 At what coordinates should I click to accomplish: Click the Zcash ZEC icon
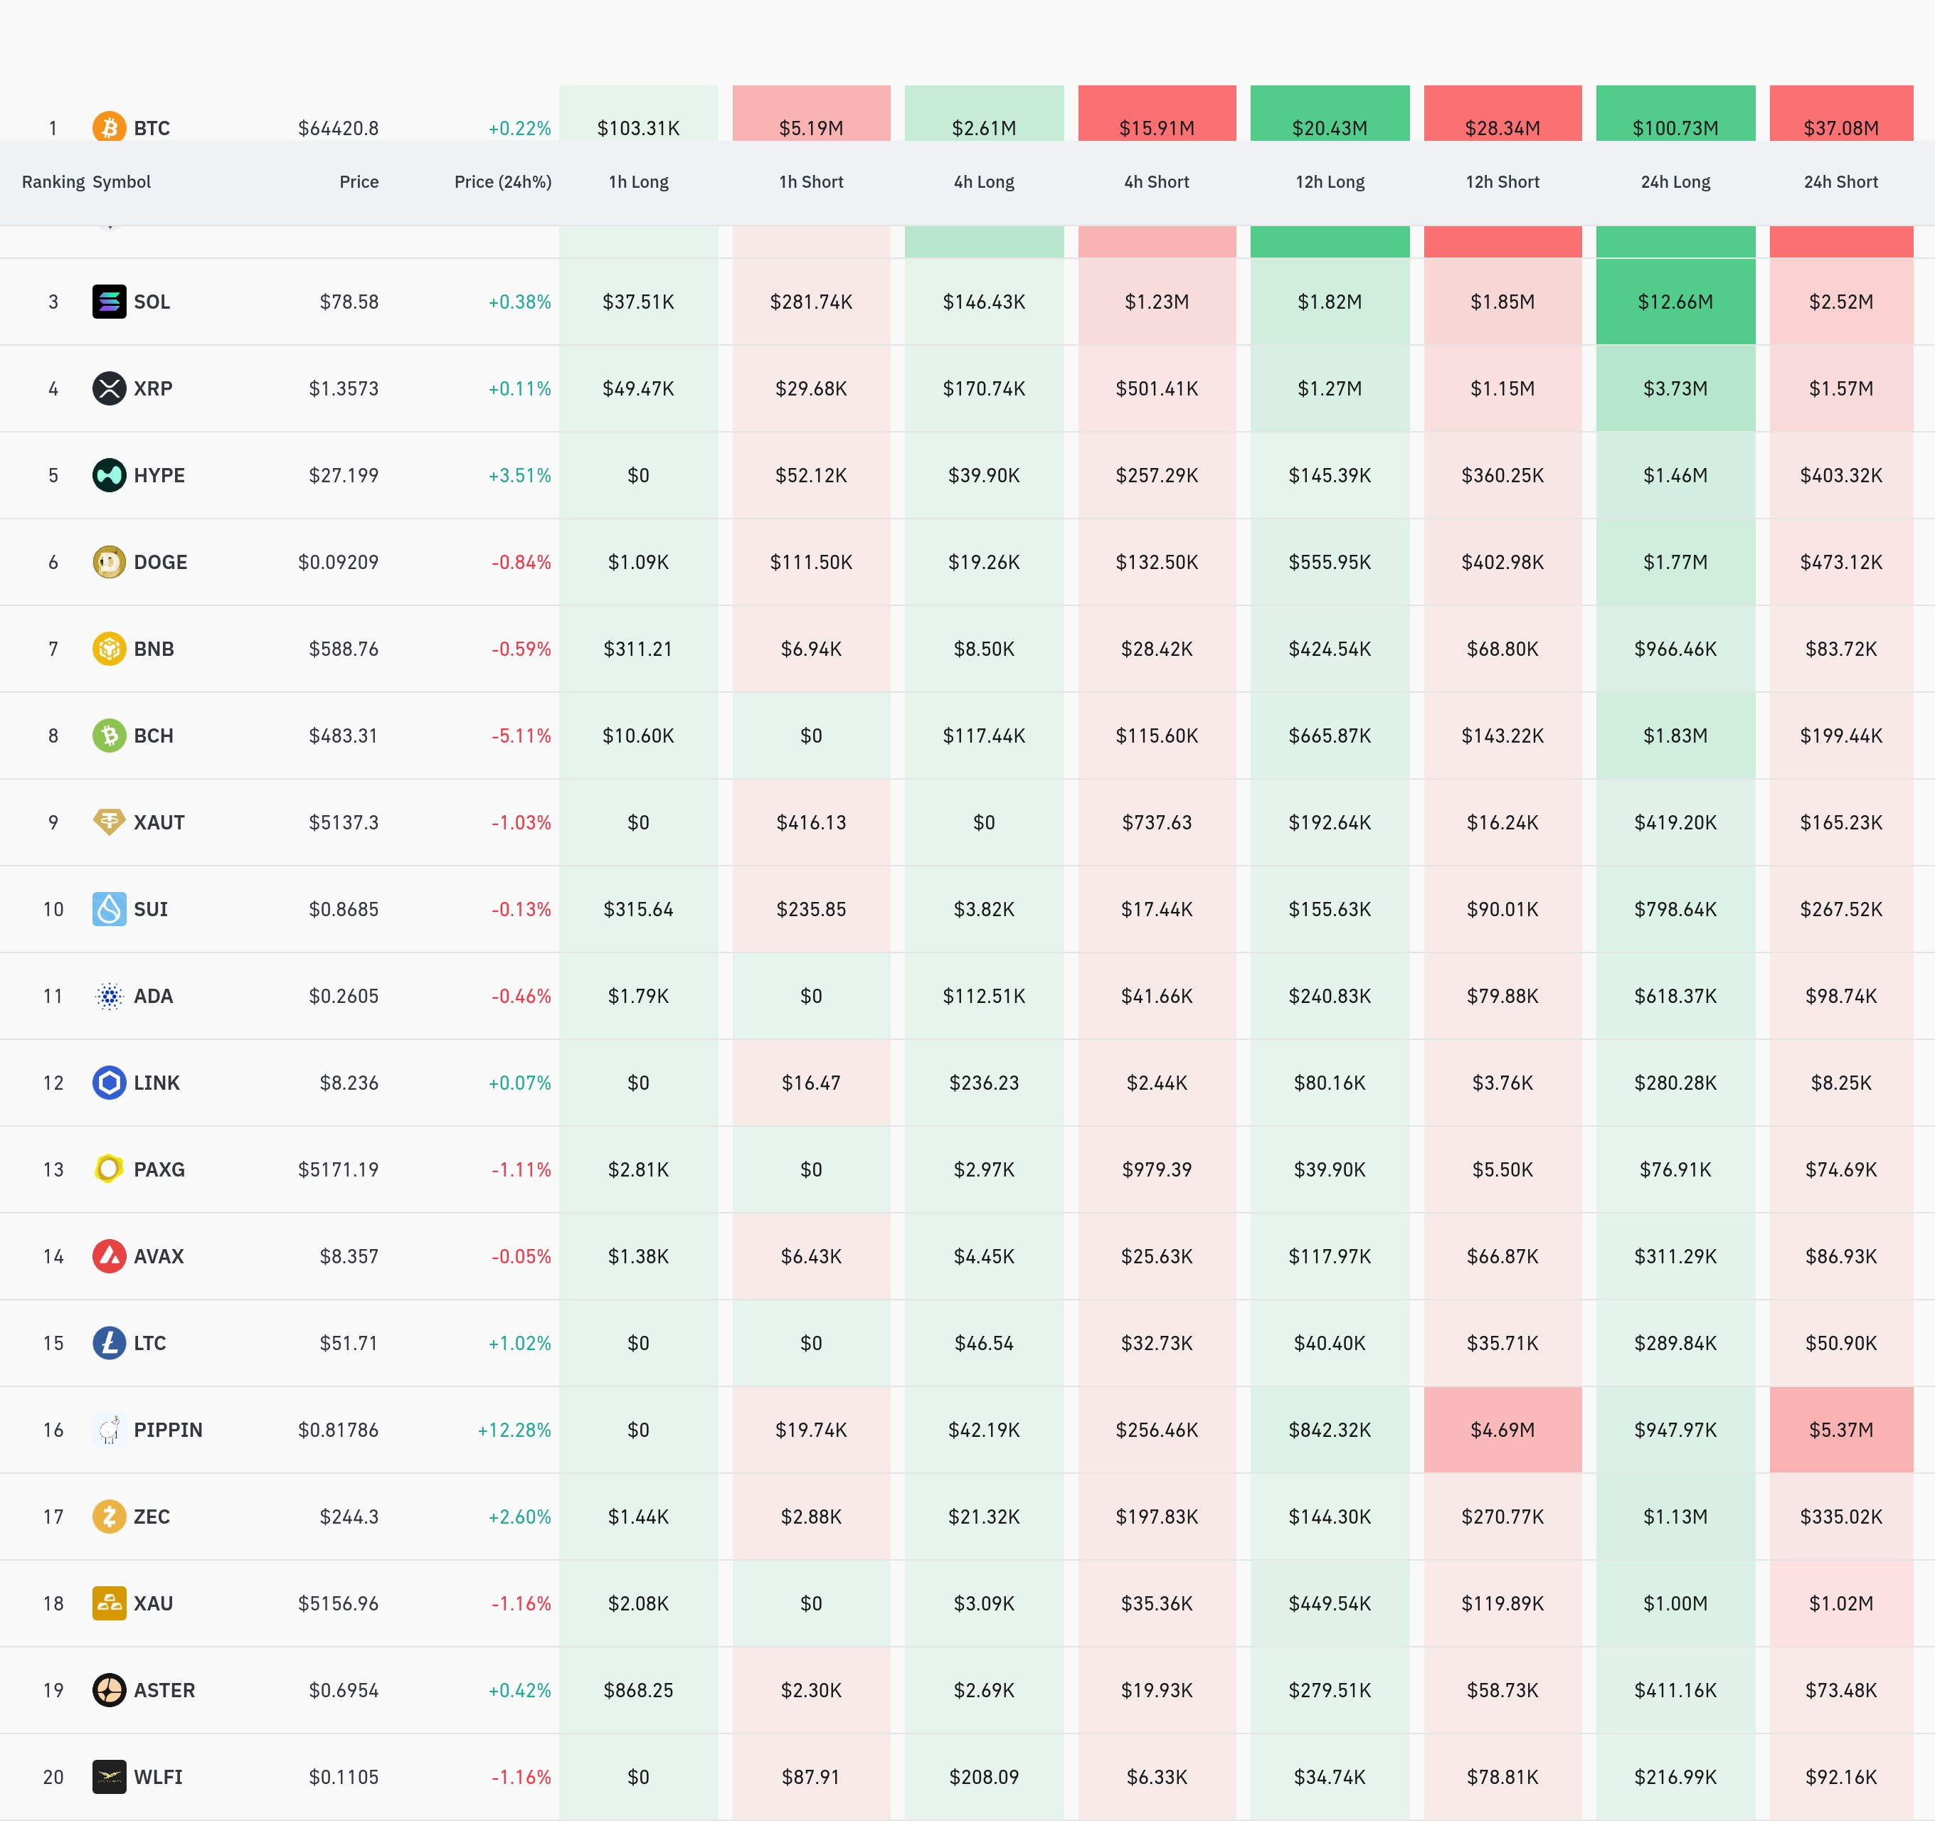[x=109, y=1517]
